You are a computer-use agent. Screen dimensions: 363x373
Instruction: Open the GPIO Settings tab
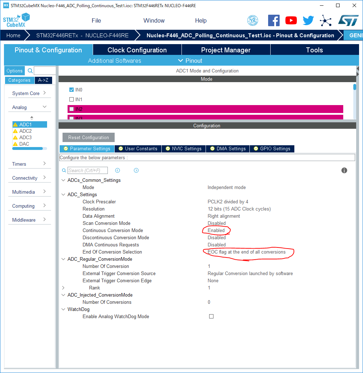click(272, 149)
